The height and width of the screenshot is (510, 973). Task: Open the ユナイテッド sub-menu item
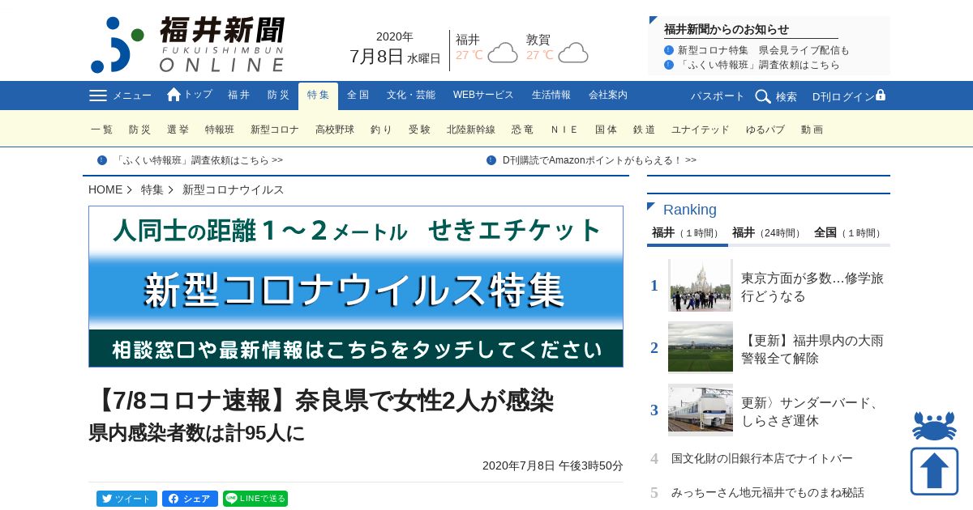701,130
